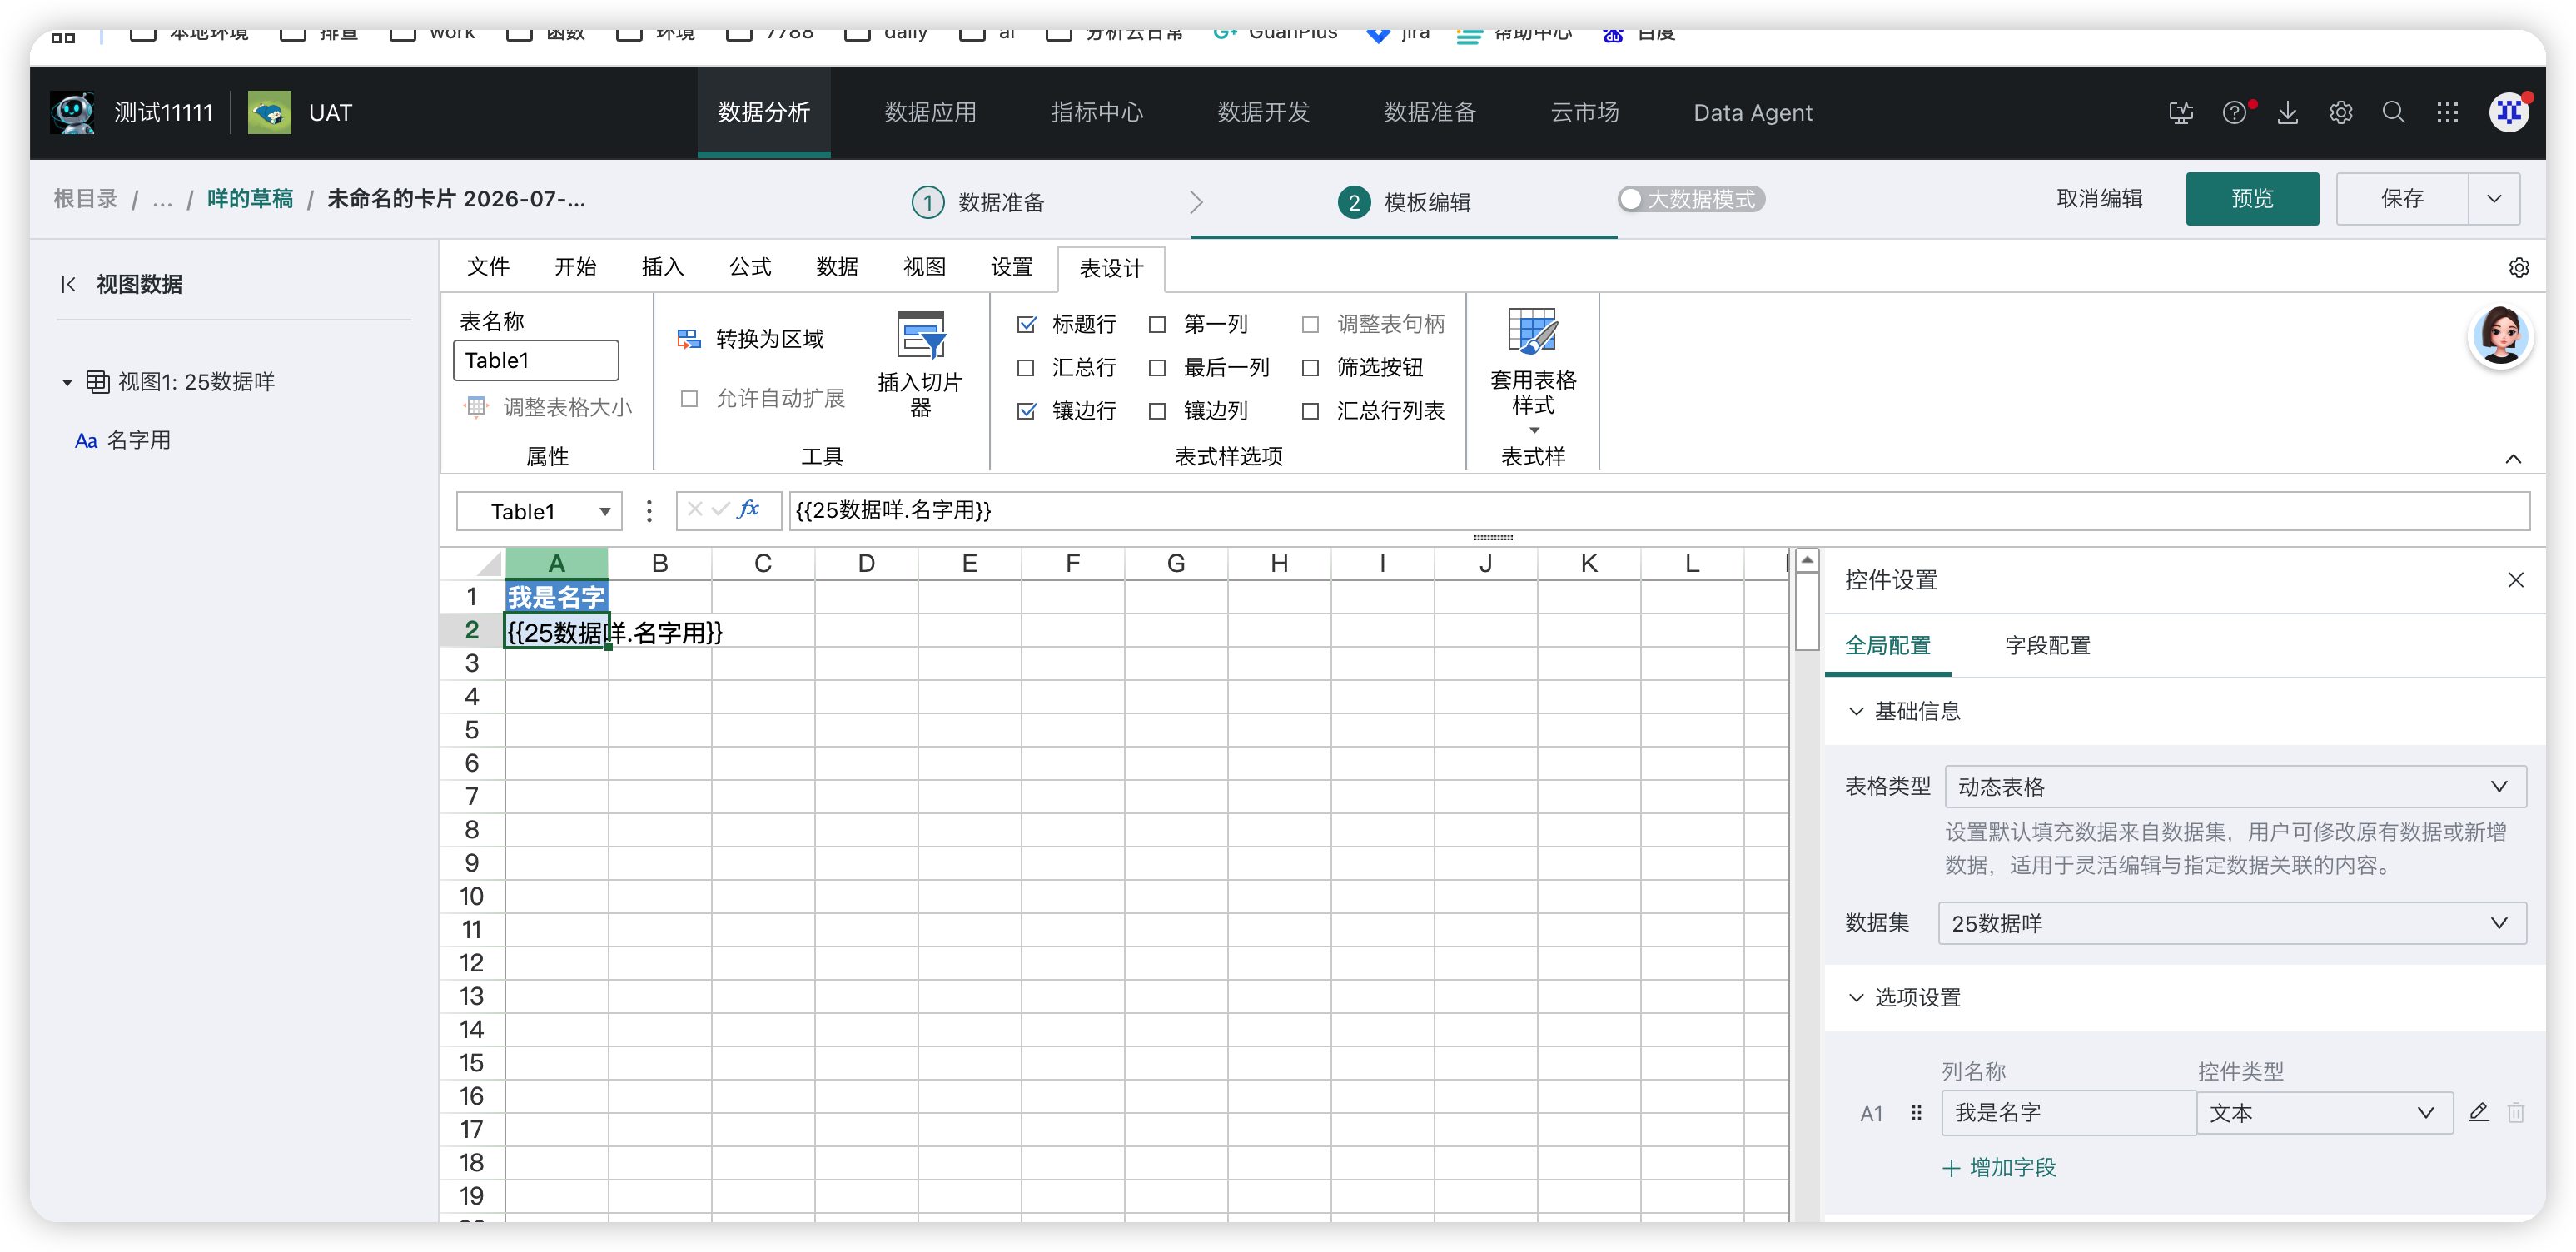The height and width of the screenshot is (1252, 2576).
Task: Toggle the 大数据模式 switch
Action: [1690, 199]
